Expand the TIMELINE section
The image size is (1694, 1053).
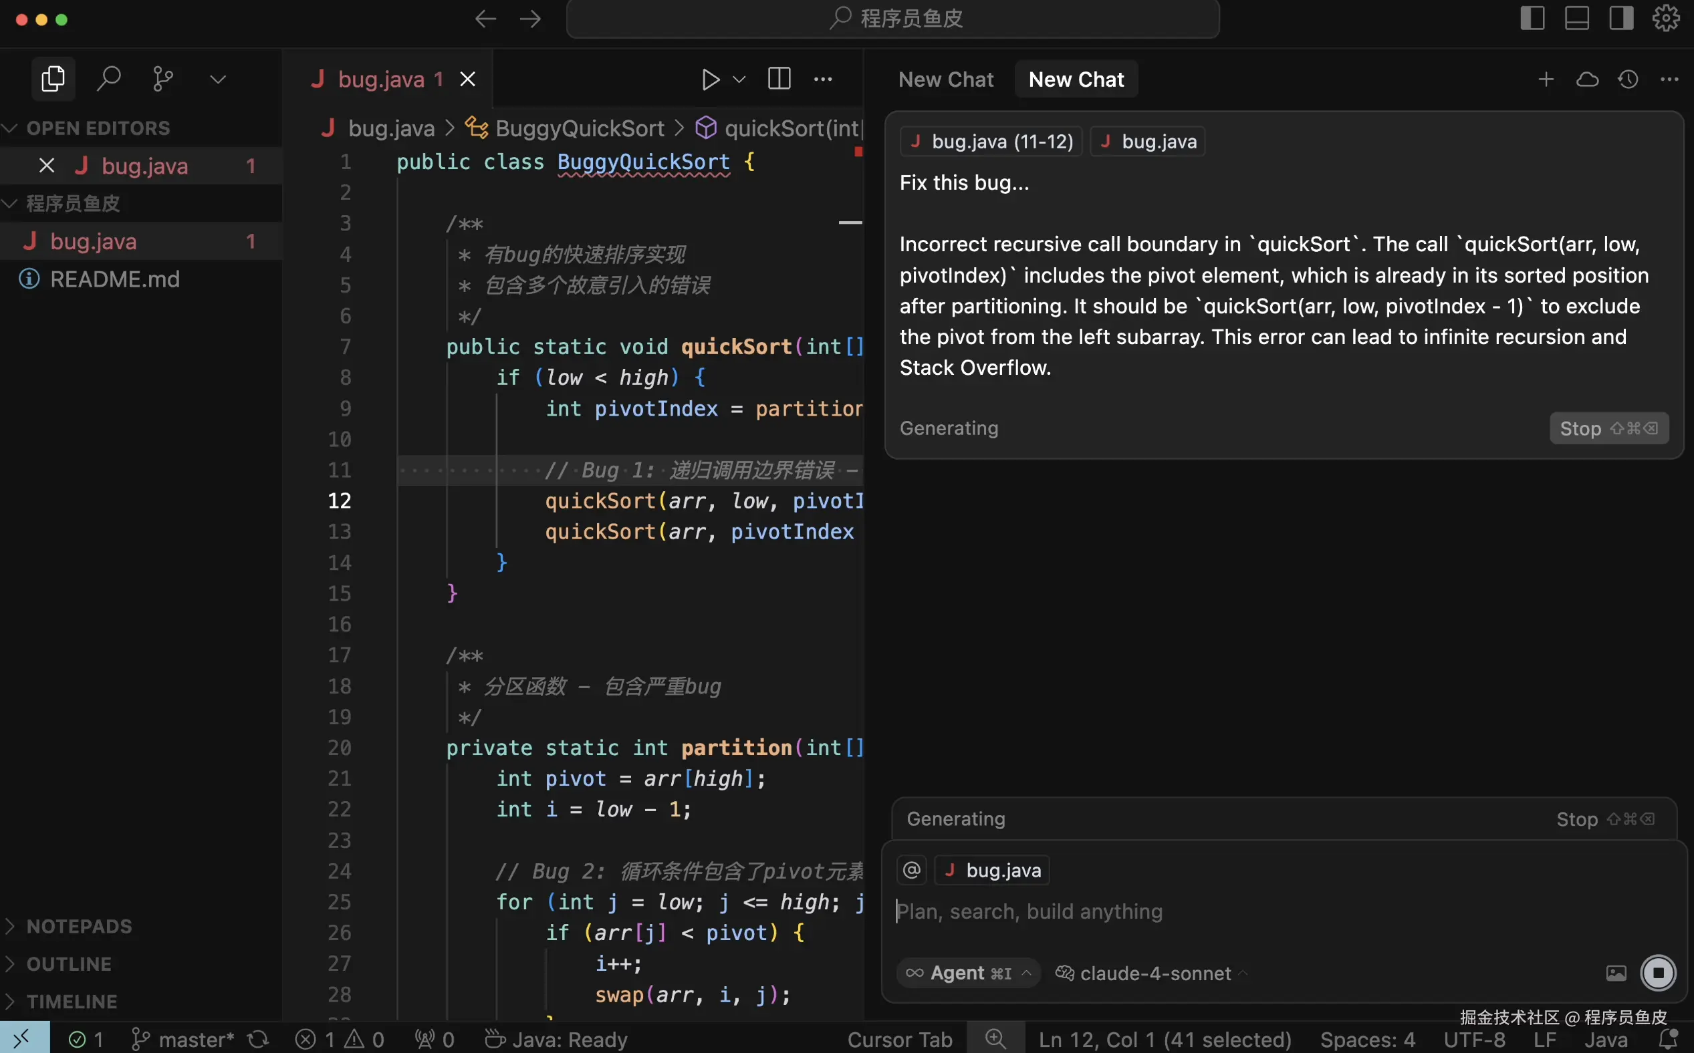71,1002
